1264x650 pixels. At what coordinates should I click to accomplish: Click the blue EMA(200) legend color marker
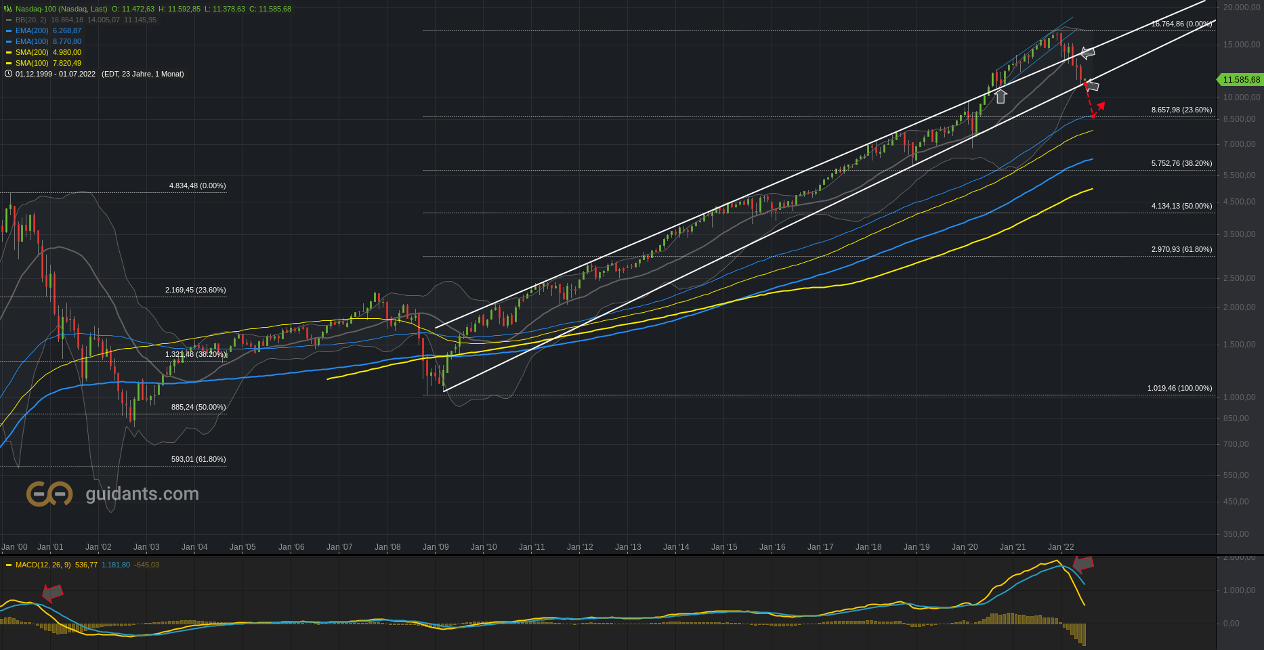point(9,30)
